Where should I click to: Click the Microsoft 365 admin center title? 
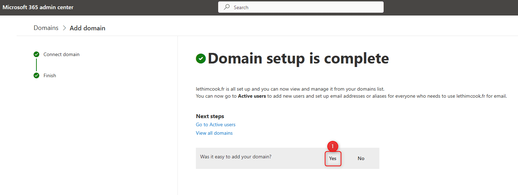(38, 7)
